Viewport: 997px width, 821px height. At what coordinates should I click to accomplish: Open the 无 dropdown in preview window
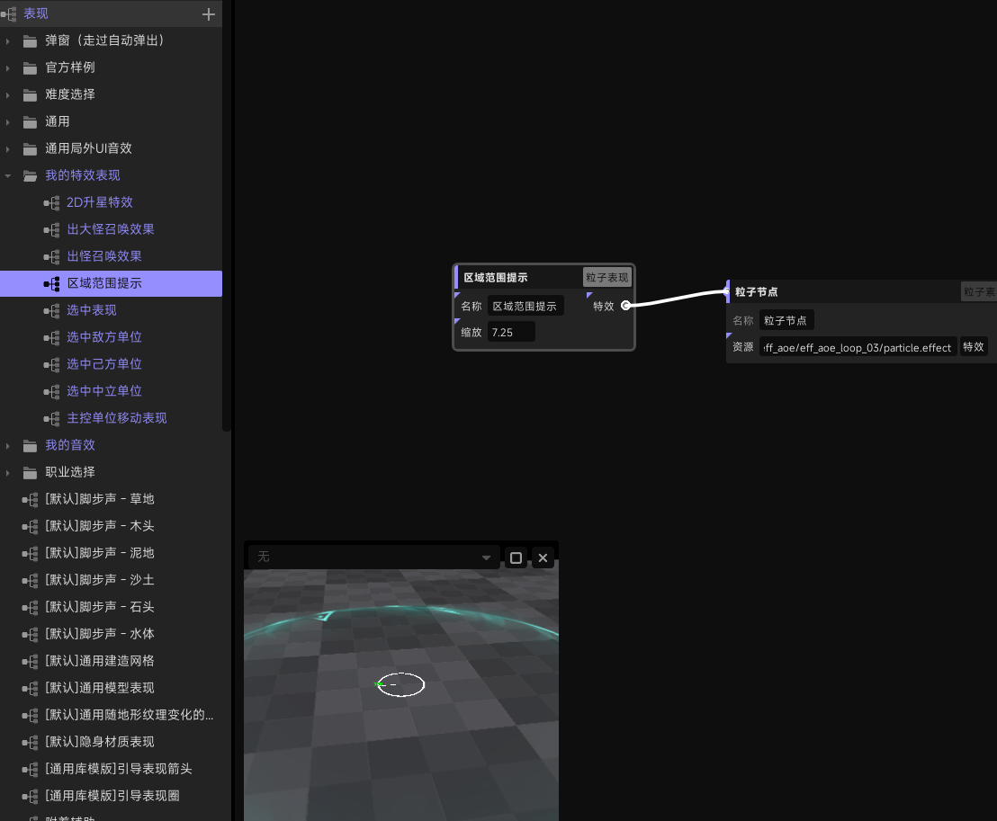tap(373, 558)
